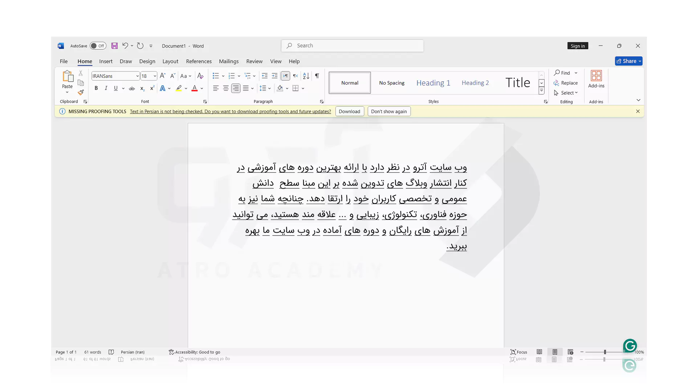Expand the bullets list dropdown arrow
The image size is (697, 392).
[x=223, y=76]
